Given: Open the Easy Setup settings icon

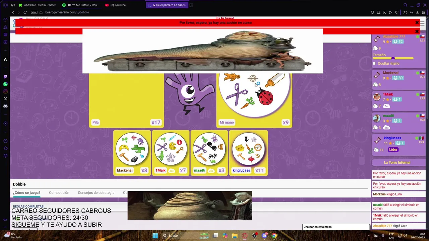Looking at the screenshot, I should tap(424, 12).
